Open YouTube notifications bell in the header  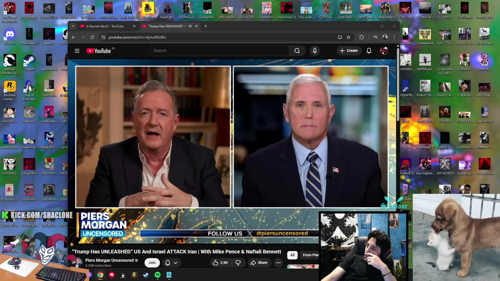369,51
